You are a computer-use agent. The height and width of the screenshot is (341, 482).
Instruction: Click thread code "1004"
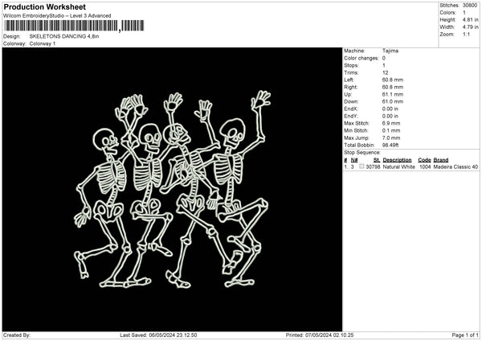(425, 166)
